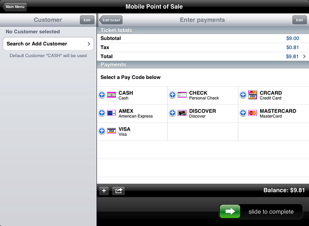The height and width of the screenshot is (226, 309).
Task: Click the green slide to complete arrow
Action: click(x=230, y=211)
